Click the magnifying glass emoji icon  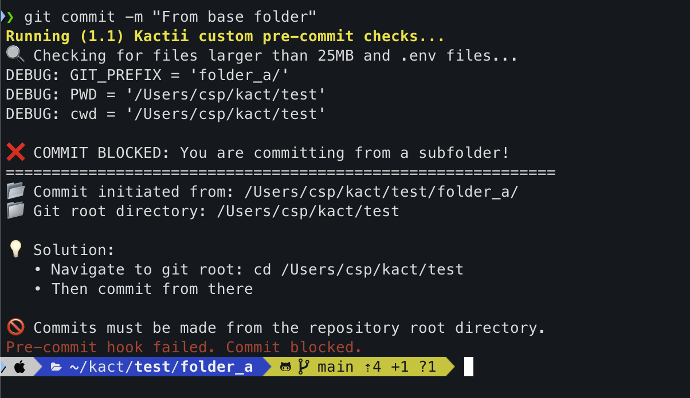point(14,55)
